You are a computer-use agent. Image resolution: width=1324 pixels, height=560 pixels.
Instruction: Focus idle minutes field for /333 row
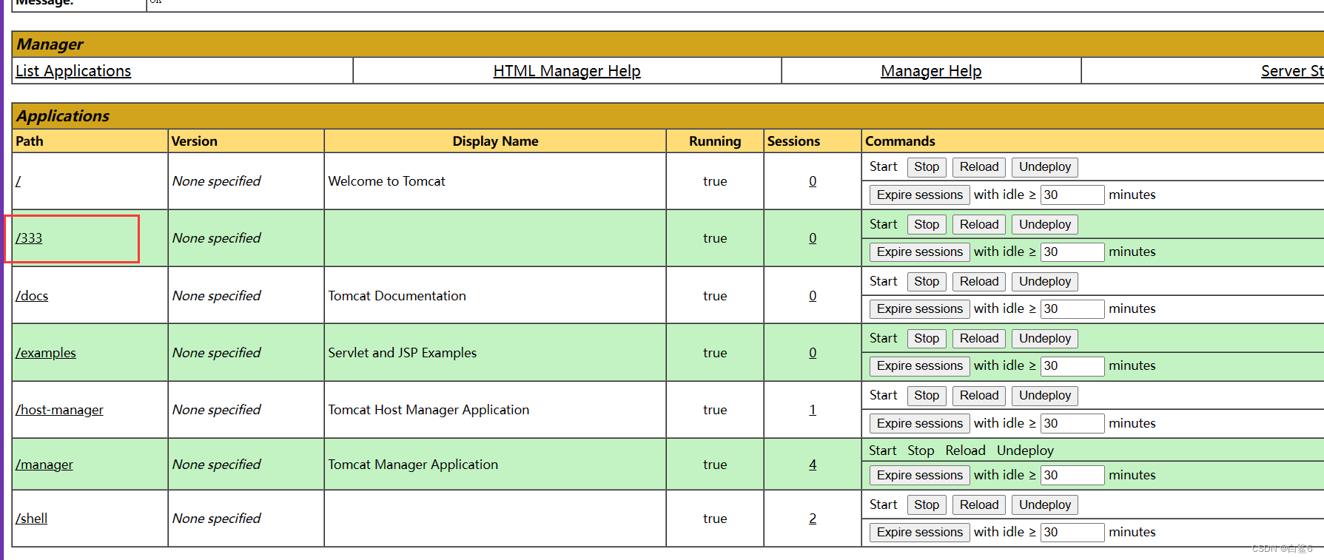1072,252
